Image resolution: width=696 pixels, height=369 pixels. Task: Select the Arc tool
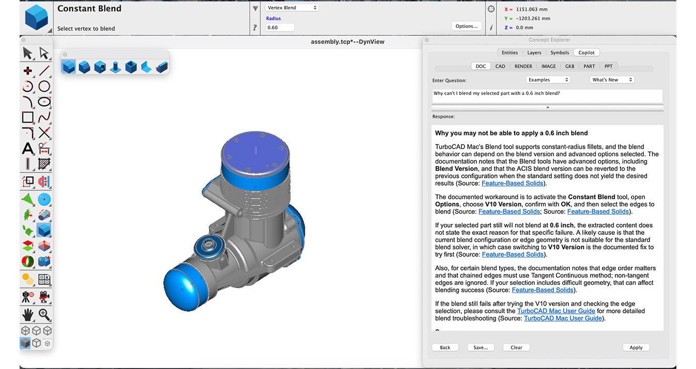click(x=28, y=86)
